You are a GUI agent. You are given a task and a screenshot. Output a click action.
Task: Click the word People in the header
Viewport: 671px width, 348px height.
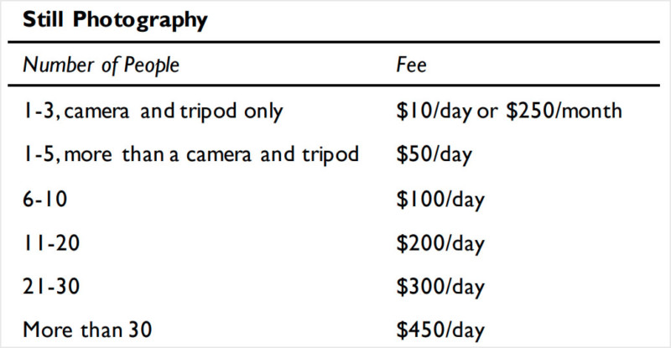coord(152,65)
